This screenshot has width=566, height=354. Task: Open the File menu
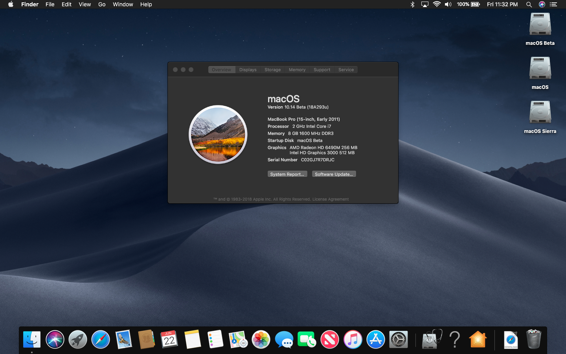[50, 4]
